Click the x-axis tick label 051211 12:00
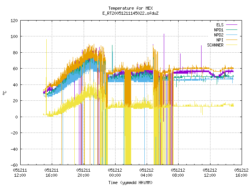 20,173
